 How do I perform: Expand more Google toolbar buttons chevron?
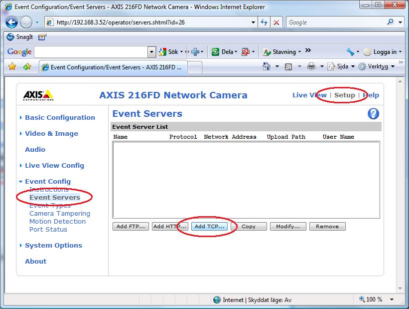point(308,50)
